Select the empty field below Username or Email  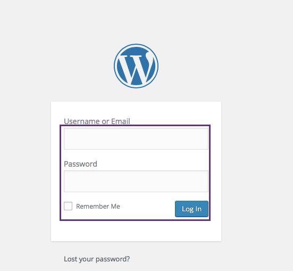[x=136, y=138]
